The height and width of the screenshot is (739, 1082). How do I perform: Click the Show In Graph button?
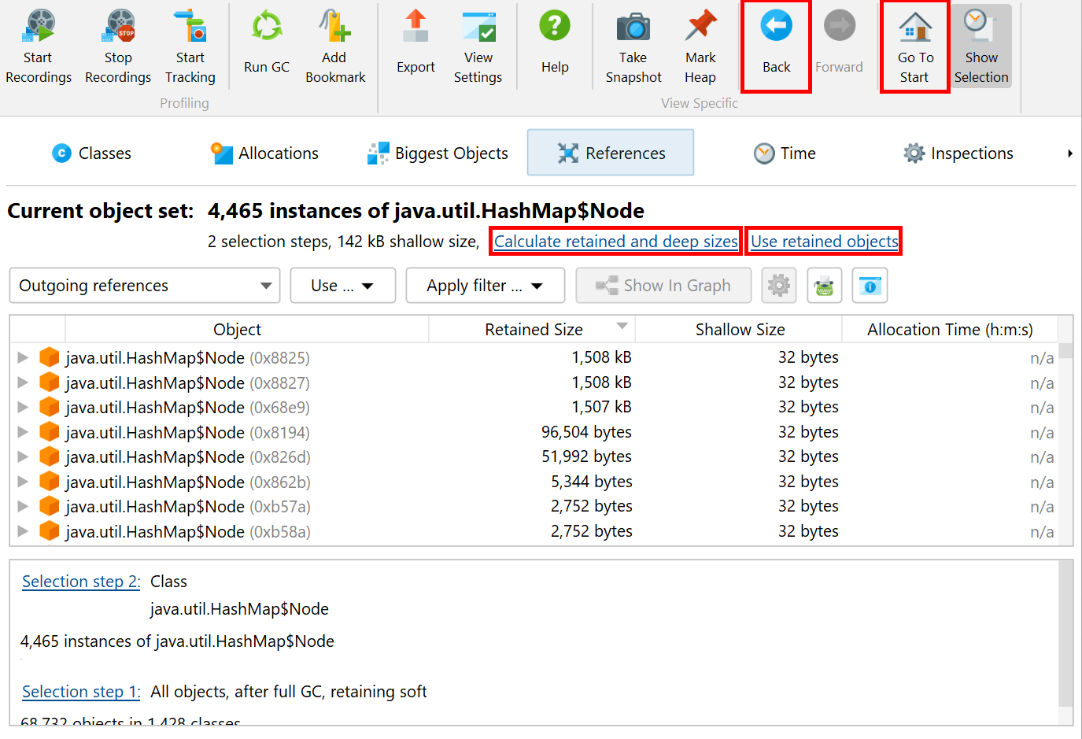point(663,286)
